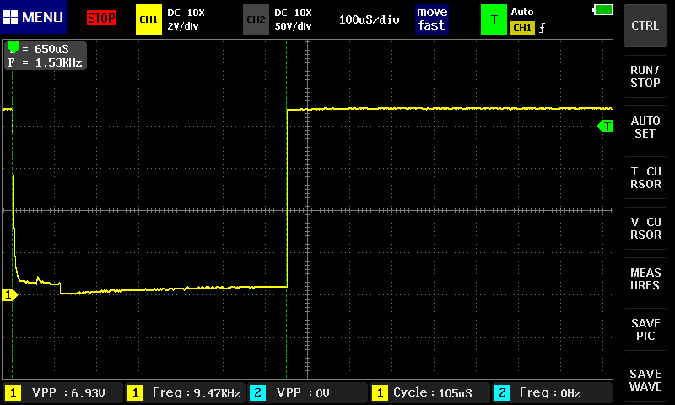Image resolution: width=675 pixels, height=405 pixels.
Task: Select the green trigger level T marker
Action: coord(605,127)
